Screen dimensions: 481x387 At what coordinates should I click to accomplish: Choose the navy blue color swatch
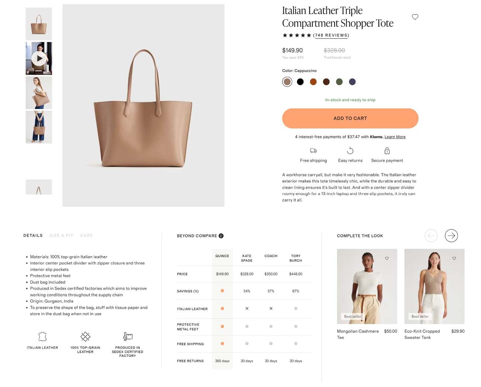click(352, 82)
